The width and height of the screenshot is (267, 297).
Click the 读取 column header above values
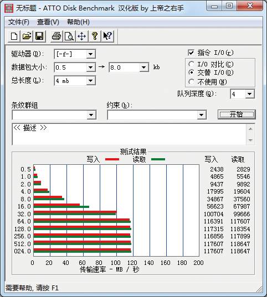pos(238,159)
